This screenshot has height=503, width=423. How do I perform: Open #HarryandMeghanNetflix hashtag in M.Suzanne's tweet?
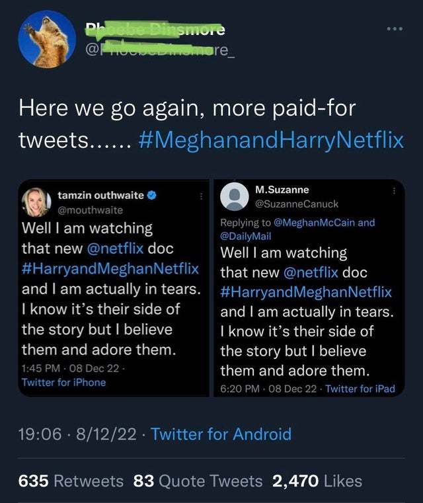pyautogui.click(x=306, y=292)
